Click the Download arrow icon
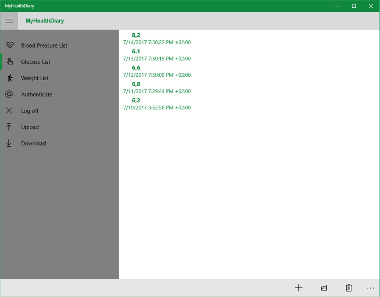Screen dimensions: 380x297 tap(9, 143)
